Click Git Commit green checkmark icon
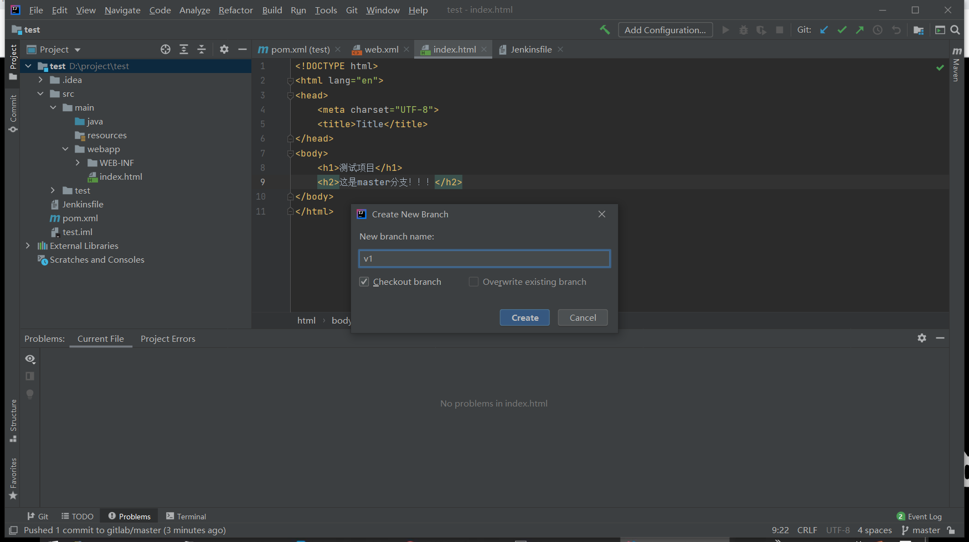The image size is (969, 542). pyautogui.click(x=842, y=30)
